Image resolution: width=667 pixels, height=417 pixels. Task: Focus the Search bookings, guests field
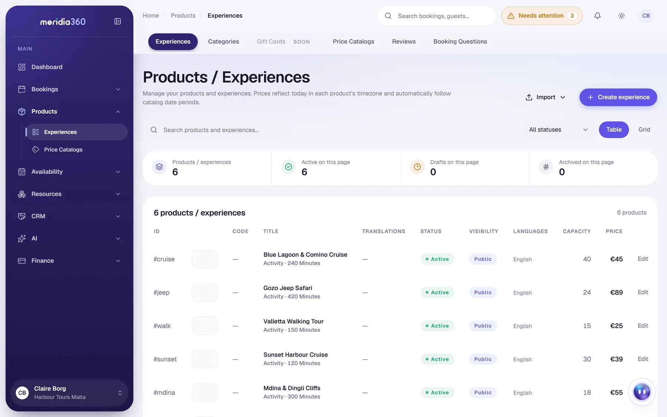[x=436, y=16]
